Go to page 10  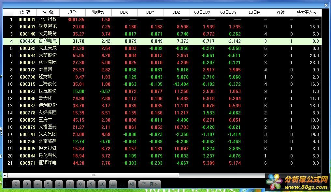(x=102, y=184)
